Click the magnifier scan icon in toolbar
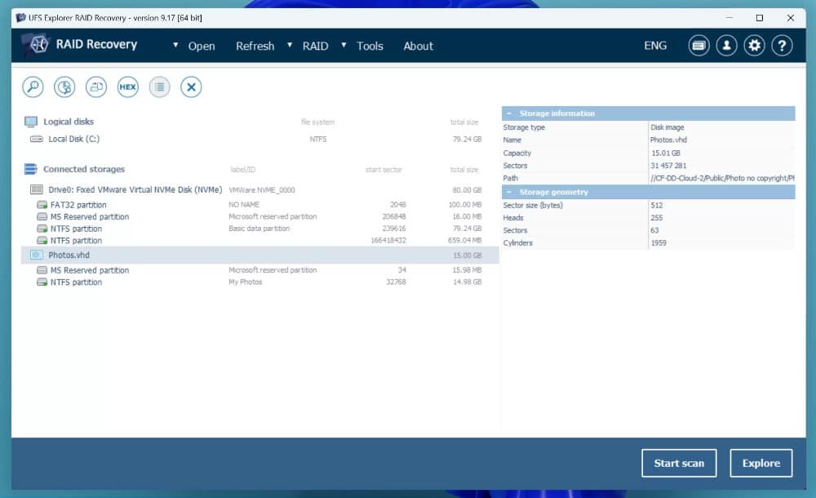The width and height of the screenshot is (816, 498). (33, 87)
